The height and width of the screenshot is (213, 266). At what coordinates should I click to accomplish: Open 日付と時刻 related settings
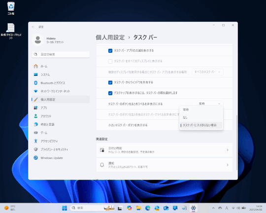click(165, 150)
